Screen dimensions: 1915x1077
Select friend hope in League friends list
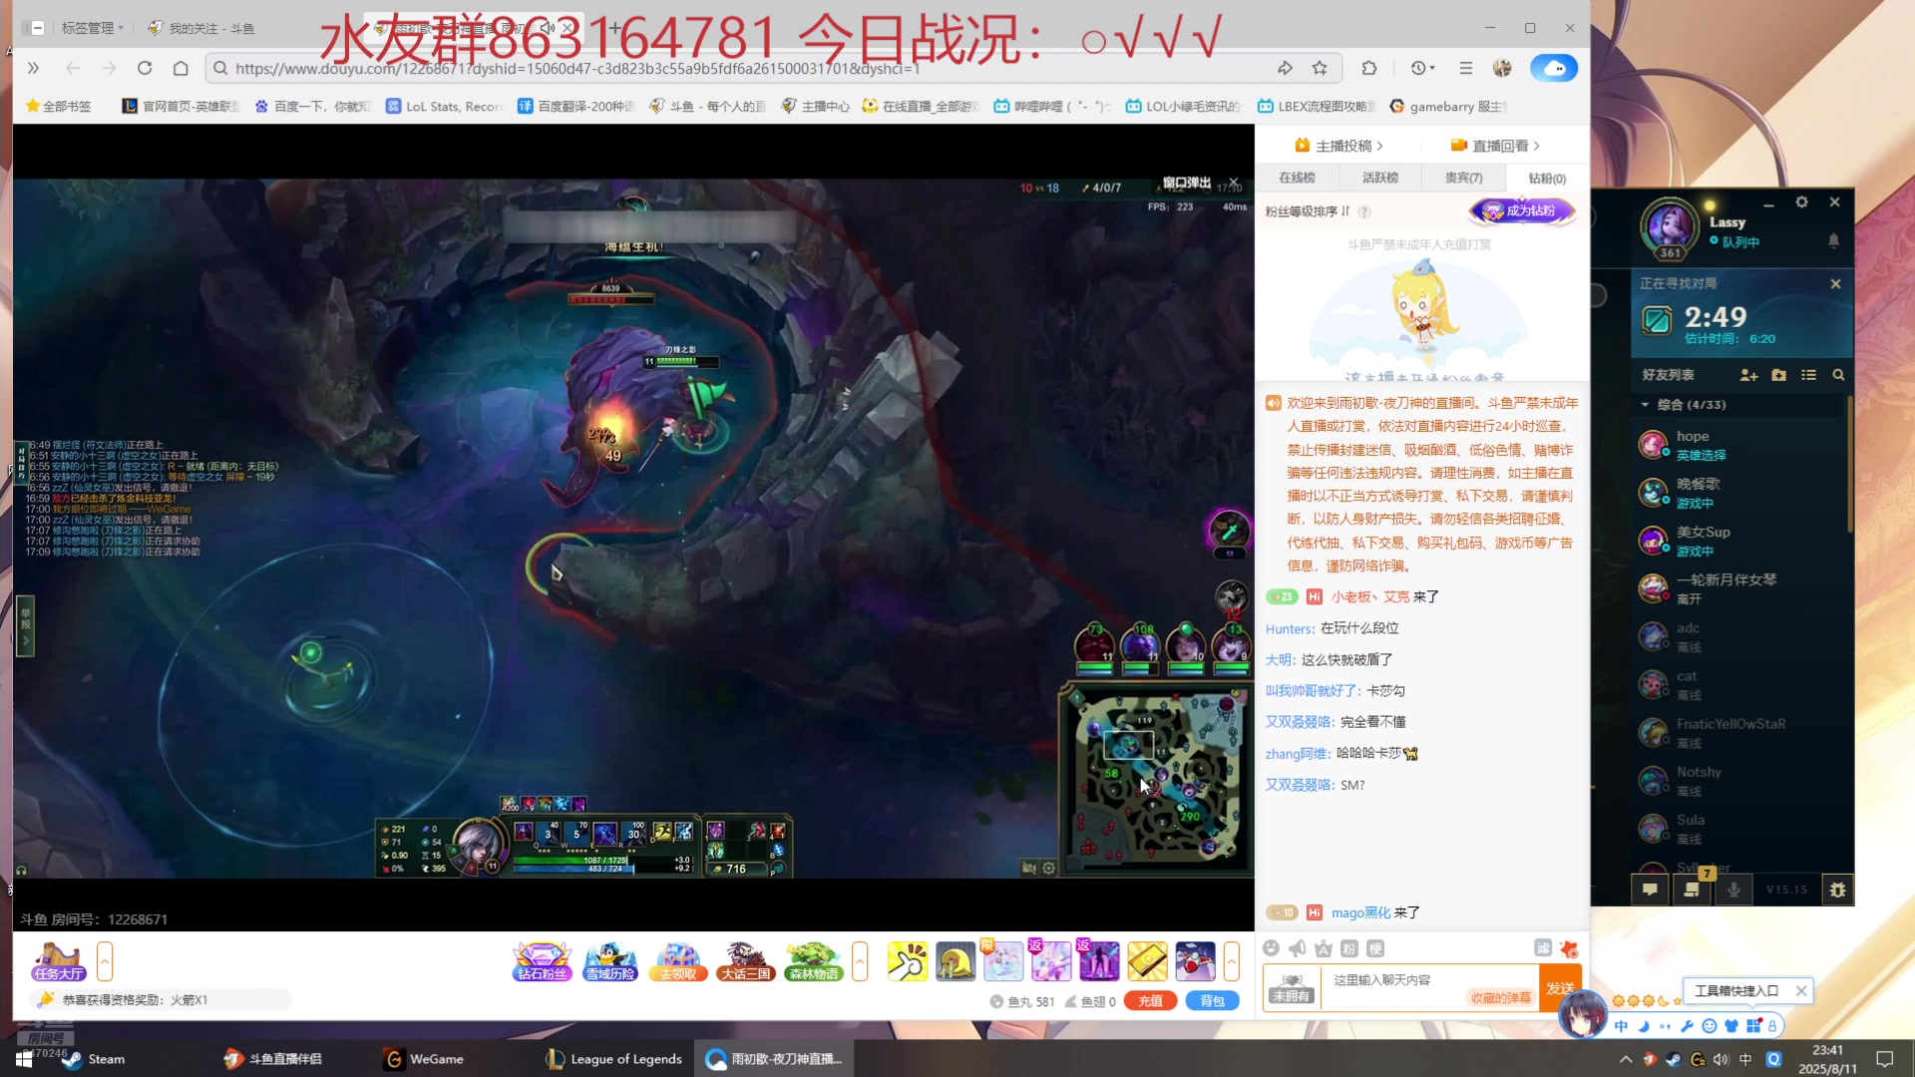(x=1742, y=445)
